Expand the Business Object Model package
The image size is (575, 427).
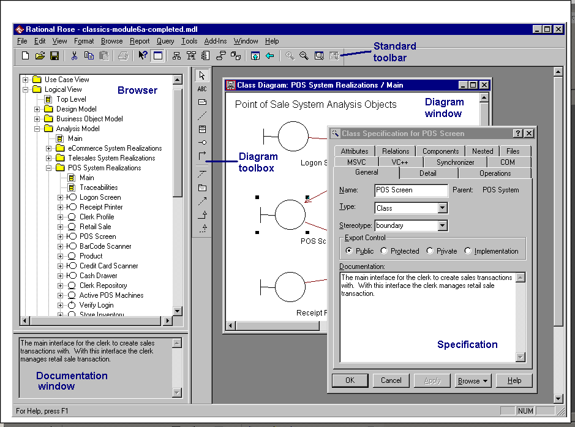tap(37, 119)
